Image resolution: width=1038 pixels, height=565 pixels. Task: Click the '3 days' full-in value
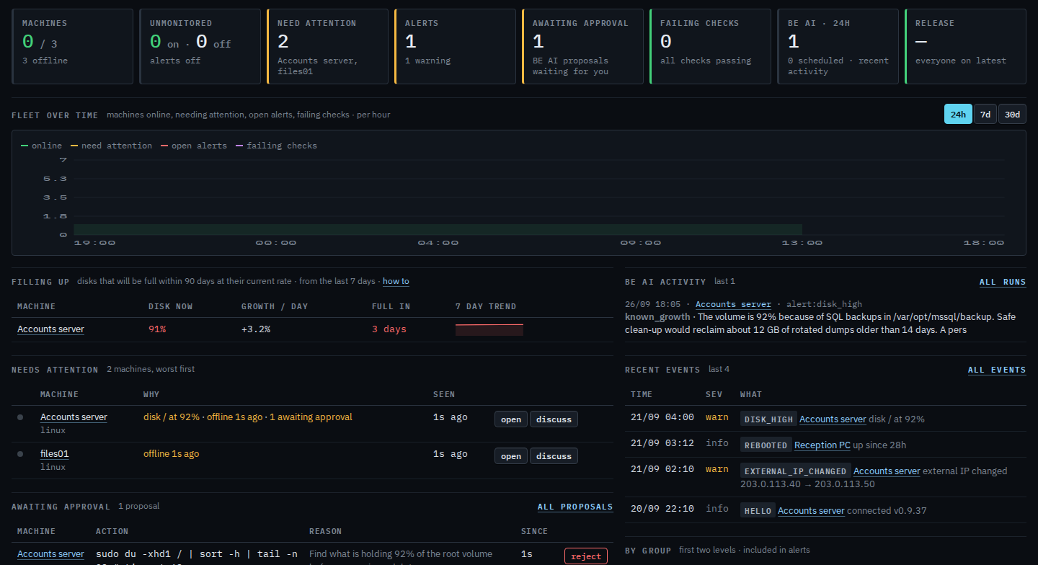(389, 329)
